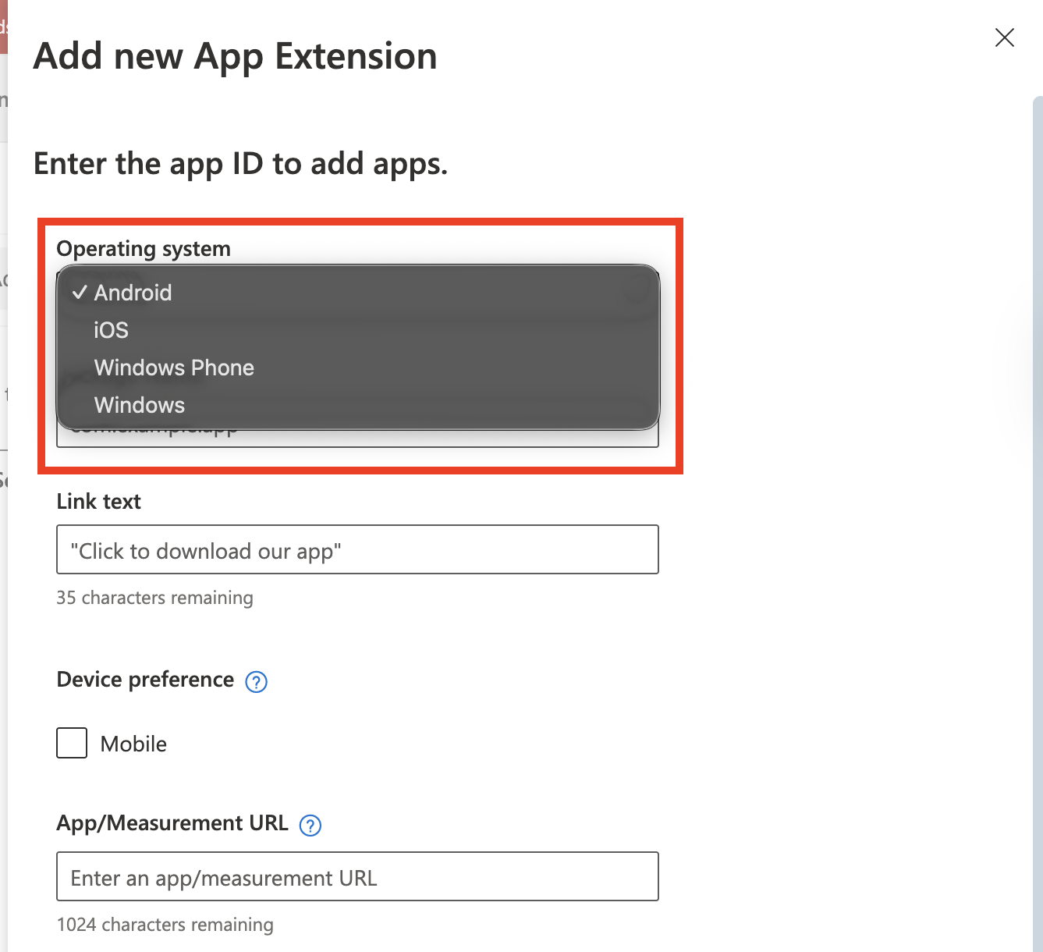Click the Link text field label
The width and height of the screenshot is (1043, 952).
click(99, 501)
